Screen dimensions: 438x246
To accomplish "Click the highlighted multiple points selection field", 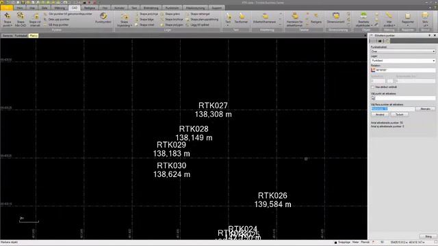I will (x=393, y=109).
